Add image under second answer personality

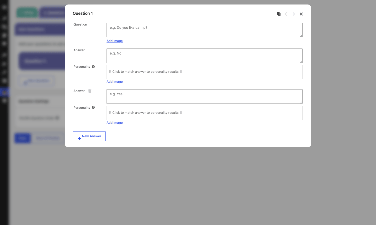click(x=115, y=123)
